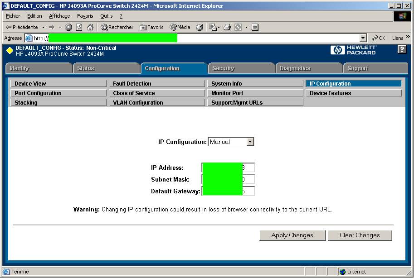The height and width of the screenshot is (278, 414).
Task: Click the HP help question mark icon
Action: coord(402,49)
